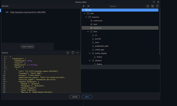Image resolution: width=177 pixels, height=106 pixels.
Task: Click the Cancel button
Action: 74,97
